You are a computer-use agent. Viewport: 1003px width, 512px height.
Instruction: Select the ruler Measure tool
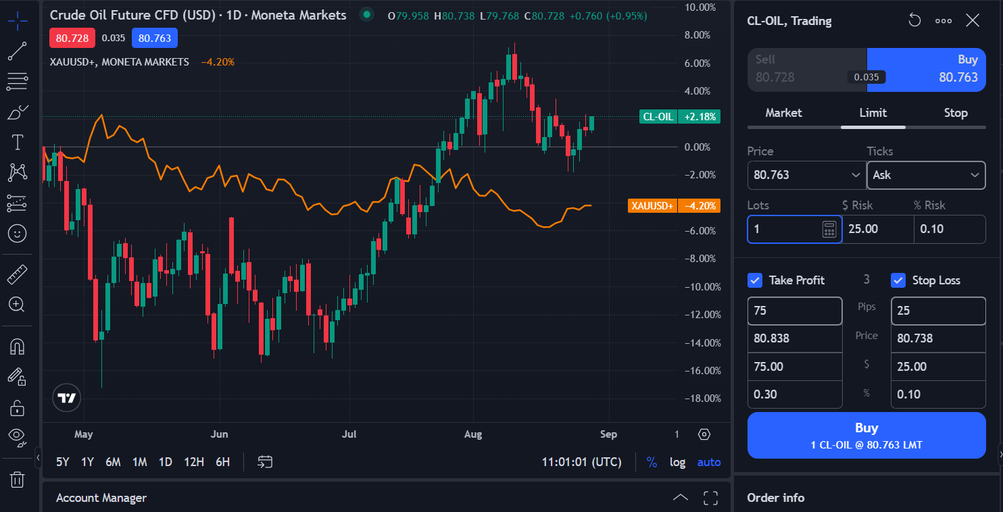(x=18, y=274)
